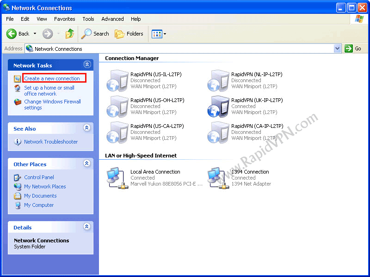This screenshot has width=370, height=277.
Task: Click the Windows flag logo
Action: pyautogui.click(x=359, y=19)
